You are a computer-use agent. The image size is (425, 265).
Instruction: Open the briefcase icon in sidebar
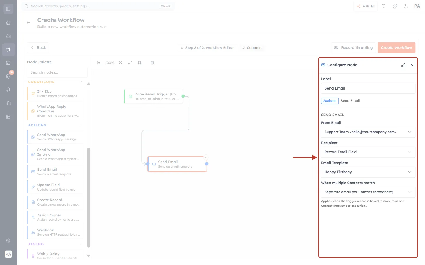tap(8, 36)
